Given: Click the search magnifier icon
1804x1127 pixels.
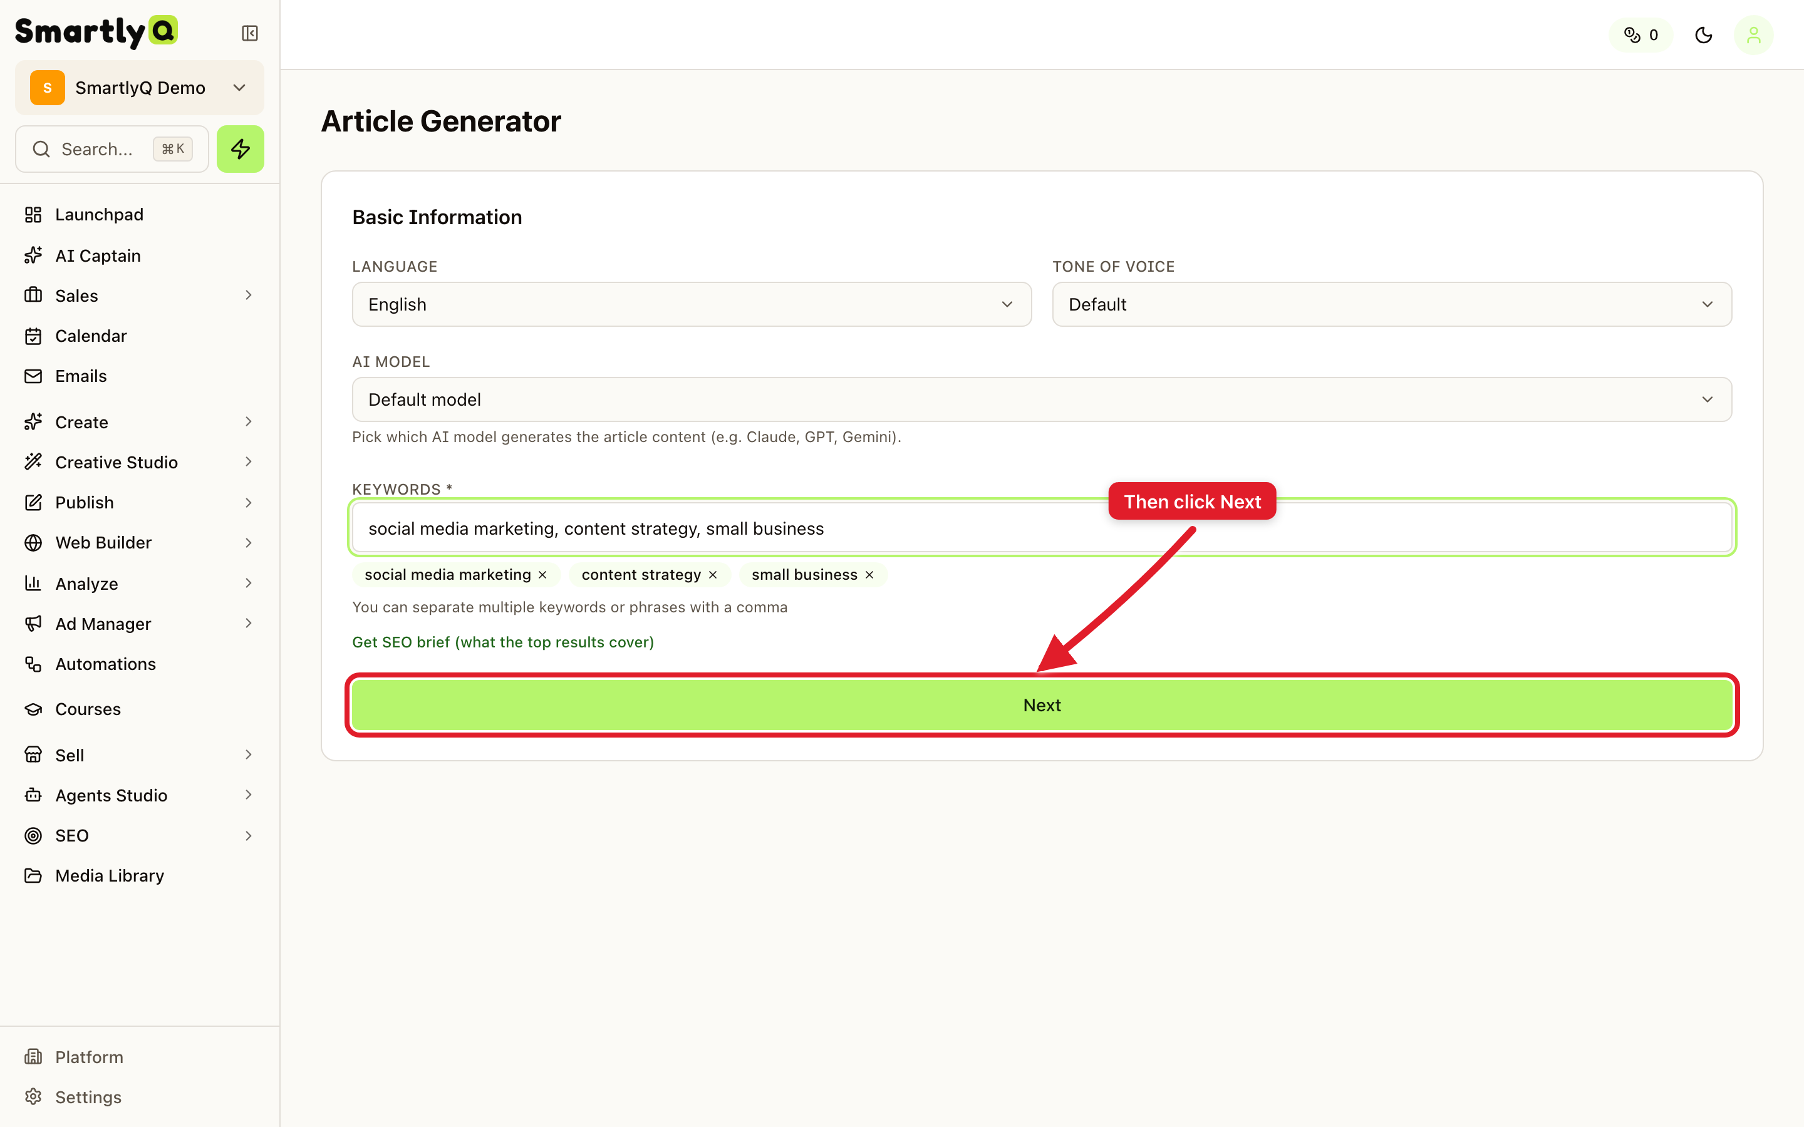Looking at the screenshot, I should tap(42, 149).
